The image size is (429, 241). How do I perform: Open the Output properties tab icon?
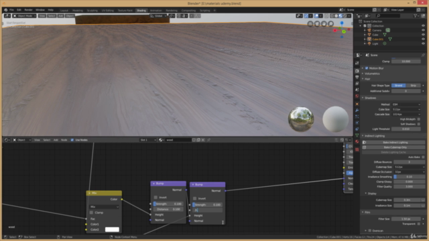[357, 78]
